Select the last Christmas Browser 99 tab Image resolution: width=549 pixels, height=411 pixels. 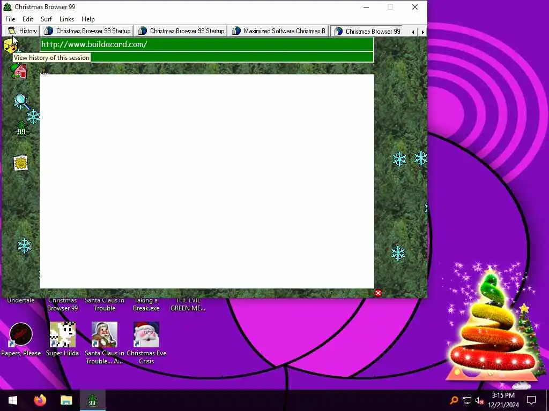click(x=368, y=31)
